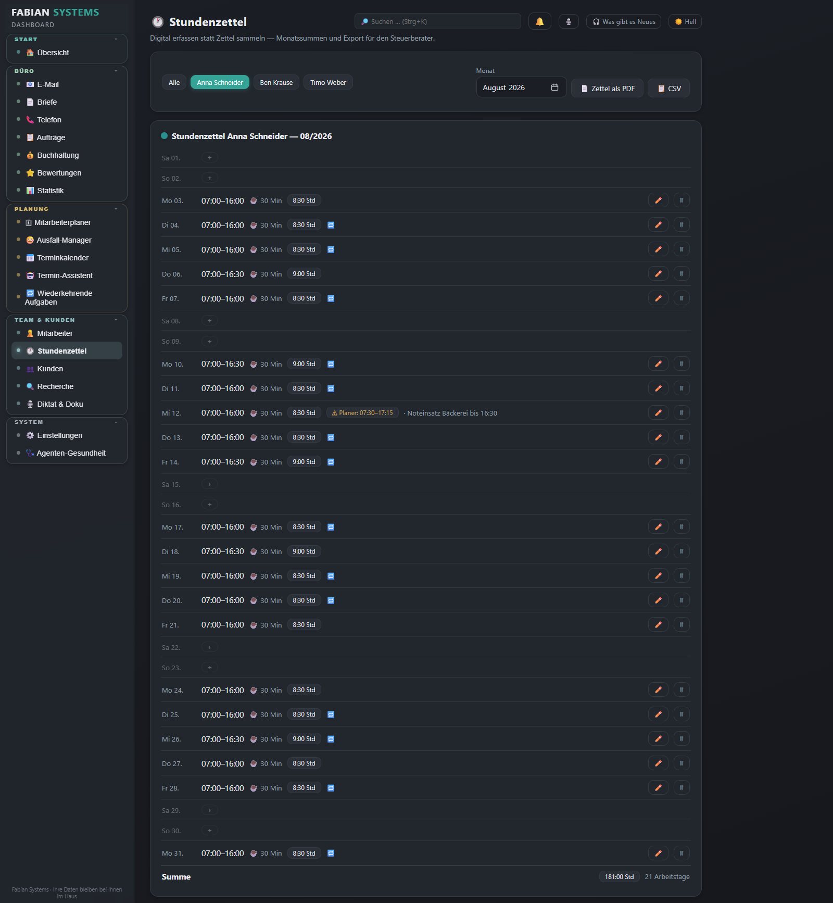Click the Planer 07:30–17:15 warning badge

click(362, 413)
